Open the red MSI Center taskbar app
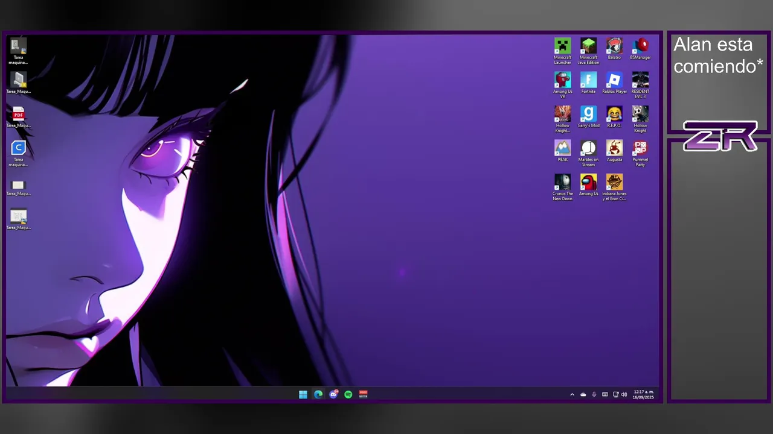 [364, 394]
